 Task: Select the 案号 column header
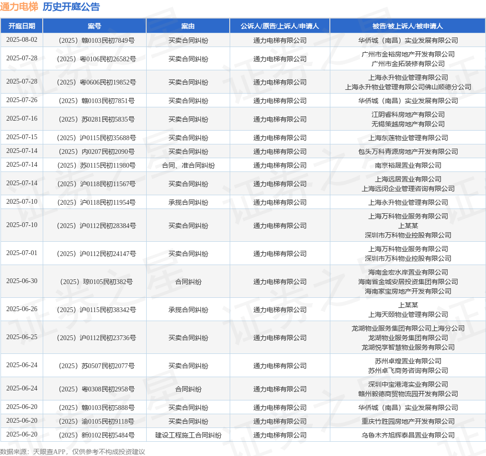94,26
